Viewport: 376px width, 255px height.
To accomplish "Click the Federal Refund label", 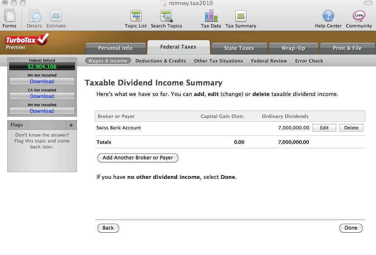I will click(42, 60).
